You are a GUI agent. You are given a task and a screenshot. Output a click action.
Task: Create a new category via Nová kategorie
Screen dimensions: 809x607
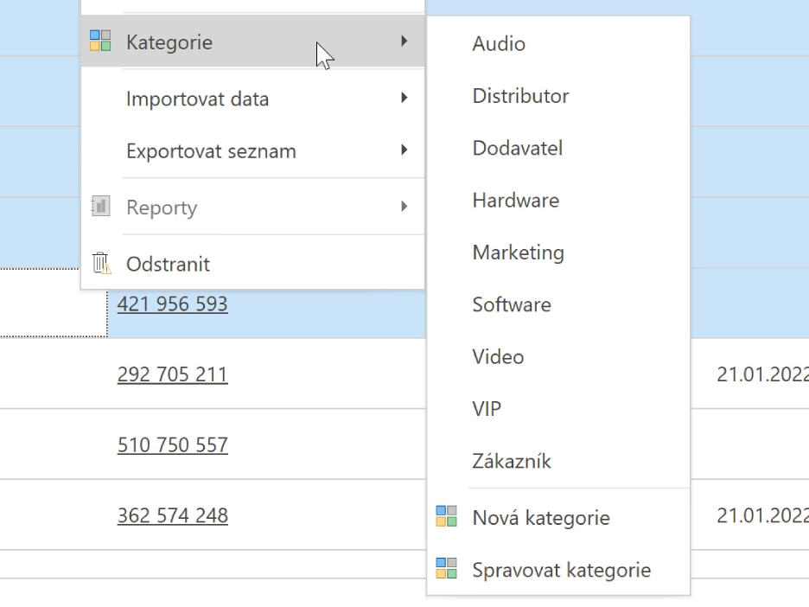click(558, 517)
